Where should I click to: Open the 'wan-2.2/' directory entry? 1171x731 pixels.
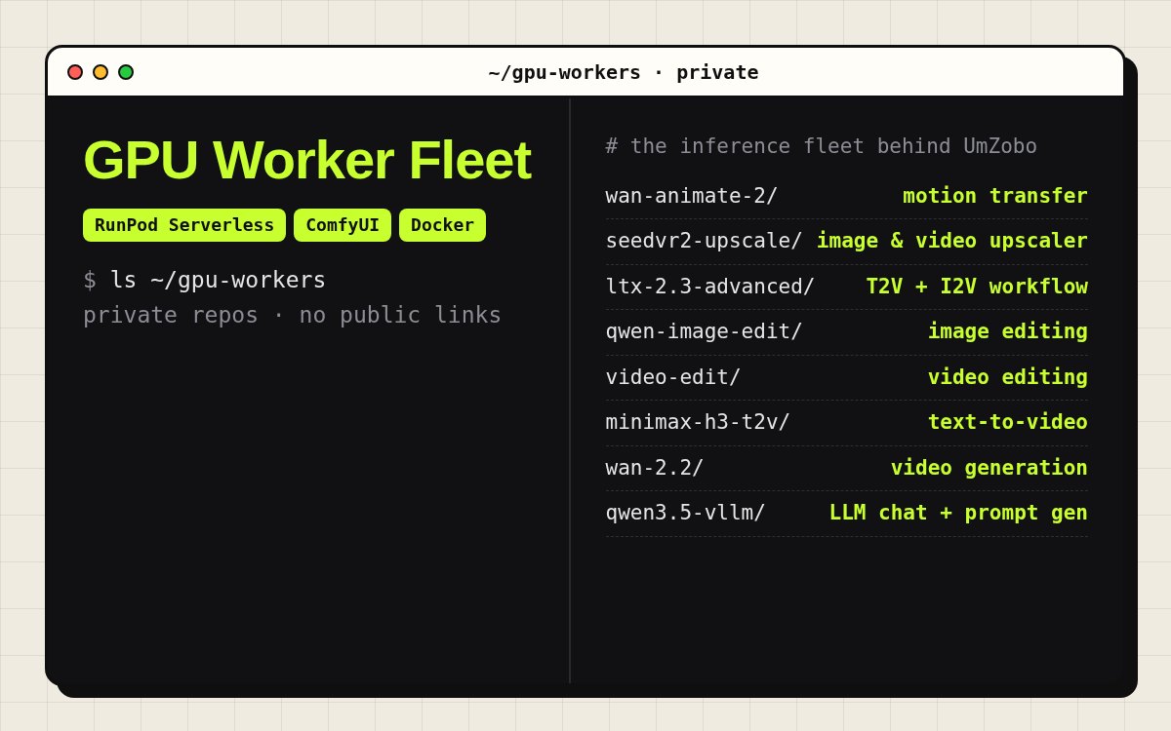pyautogui.click(x=655, y=468)
